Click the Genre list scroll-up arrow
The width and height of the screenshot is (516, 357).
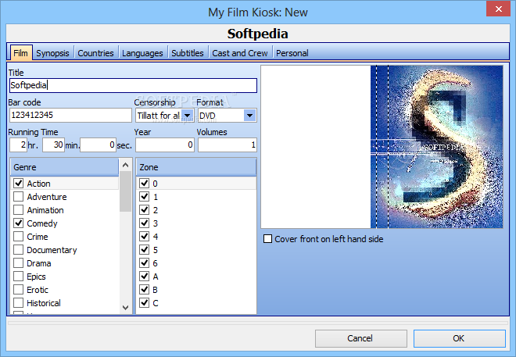coord(125,165)
